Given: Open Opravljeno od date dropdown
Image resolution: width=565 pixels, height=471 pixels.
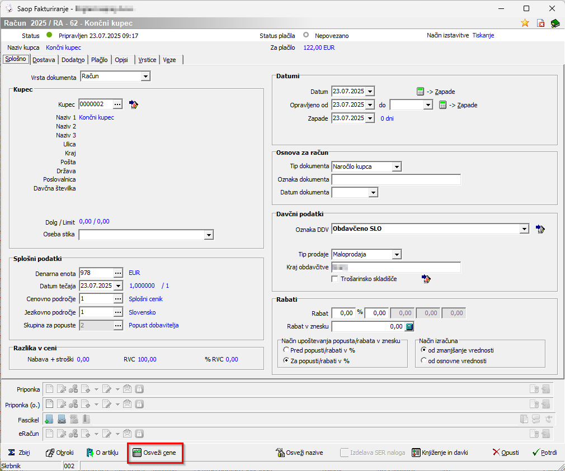Looking at the screenshot, I should 370,104.
